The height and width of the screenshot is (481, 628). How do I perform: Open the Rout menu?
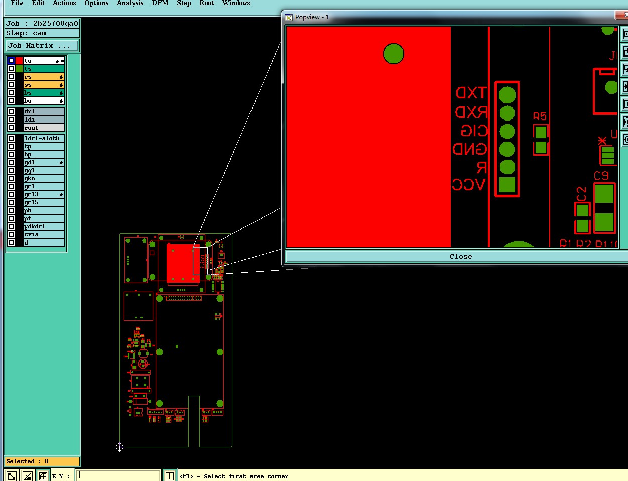[x=207, y=3]
